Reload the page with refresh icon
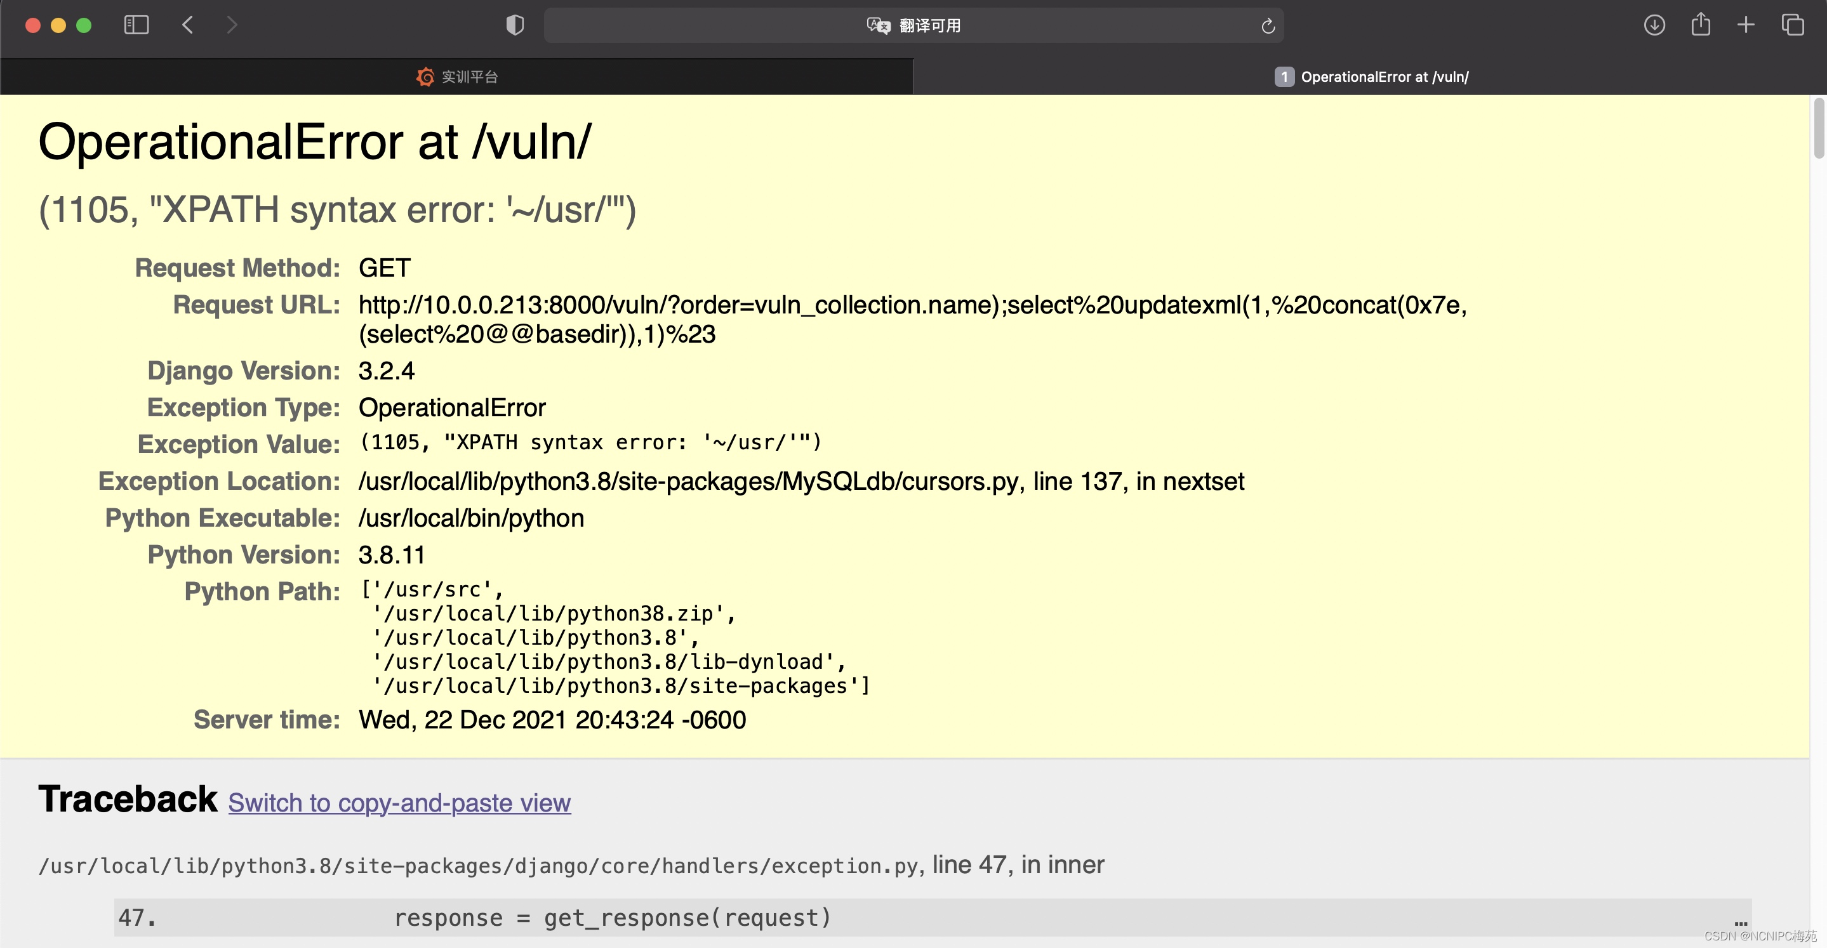Screen dimensions: 1827x948 click(1268, 26)
